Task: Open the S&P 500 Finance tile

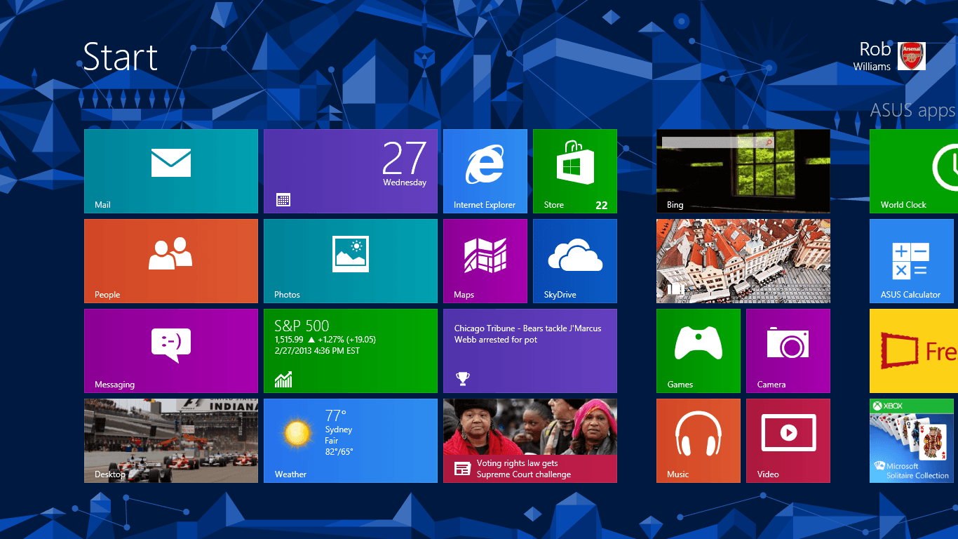Action: click(x=351, y=351)
